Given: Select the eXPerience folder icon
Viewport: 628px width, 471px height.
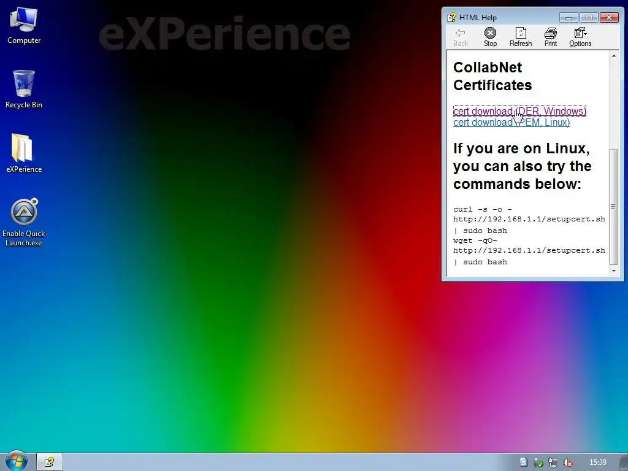Looking at the screenshot, I should [24, 153].
